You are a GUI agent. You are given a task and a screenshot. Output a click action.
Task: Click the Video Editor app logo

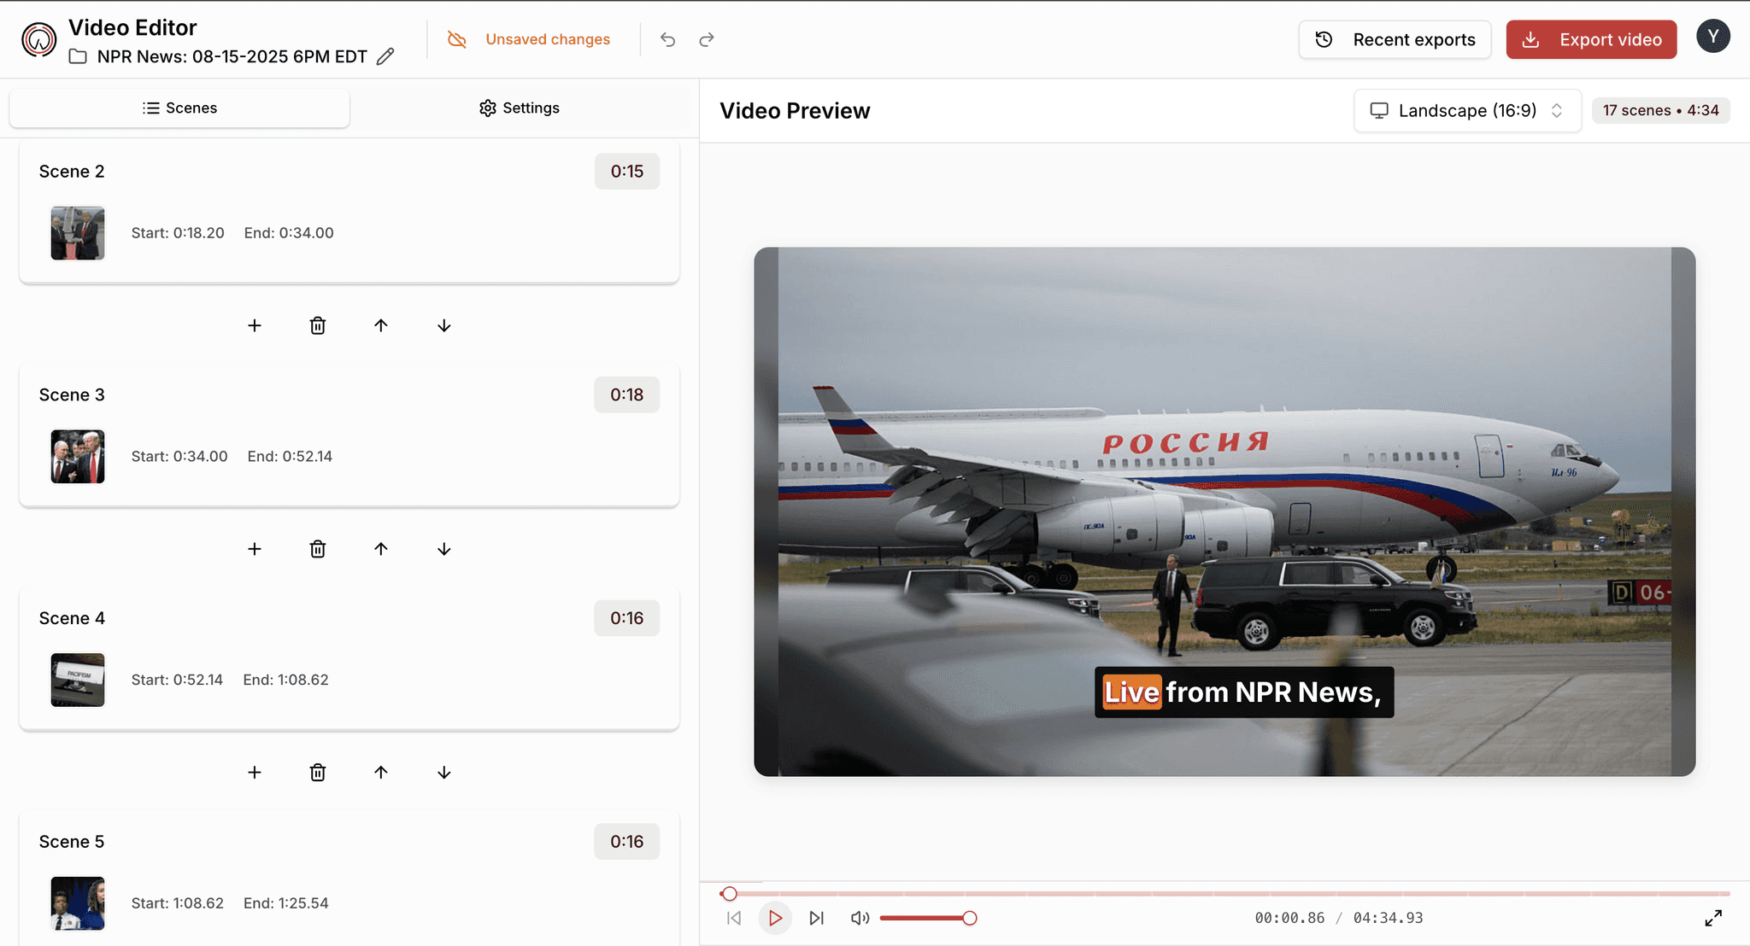[x=39, y=39]
